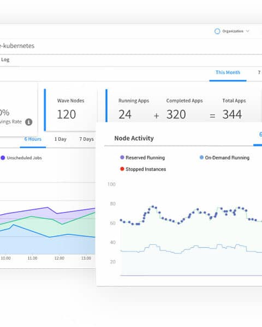Toggle the Stopped Instances legend series

pos(143,169)
